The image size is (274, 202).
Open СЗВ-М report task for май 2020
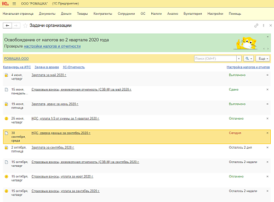82,89
